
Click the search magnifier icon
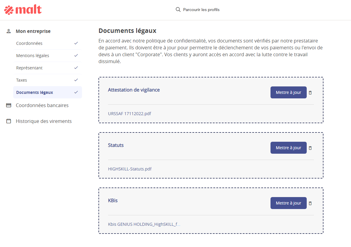(x=178, y=10)
